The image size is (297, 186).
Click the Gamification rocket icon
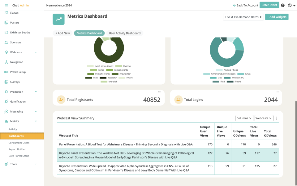pos(6,102)
